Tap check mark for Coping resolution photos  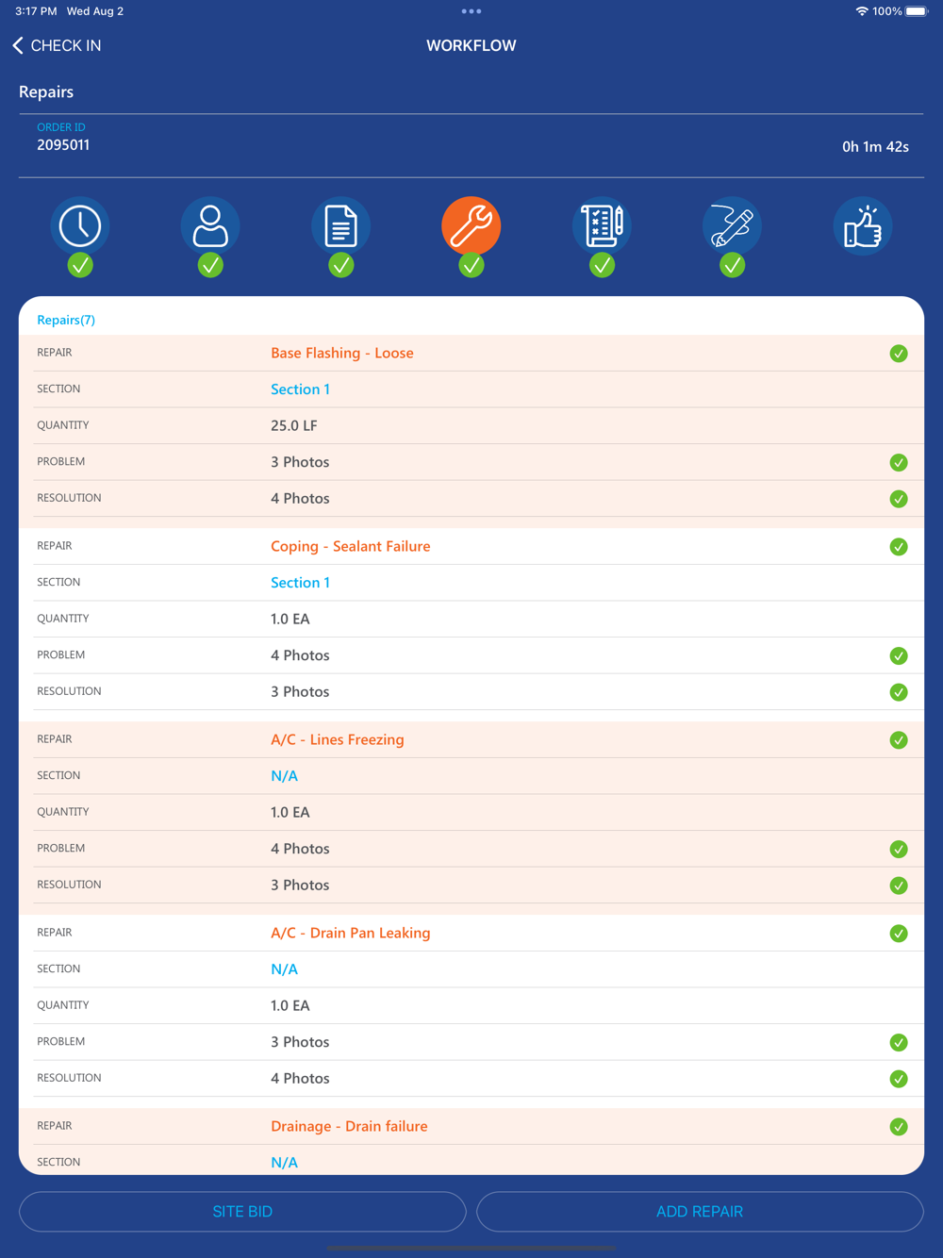tap(899, 692)
